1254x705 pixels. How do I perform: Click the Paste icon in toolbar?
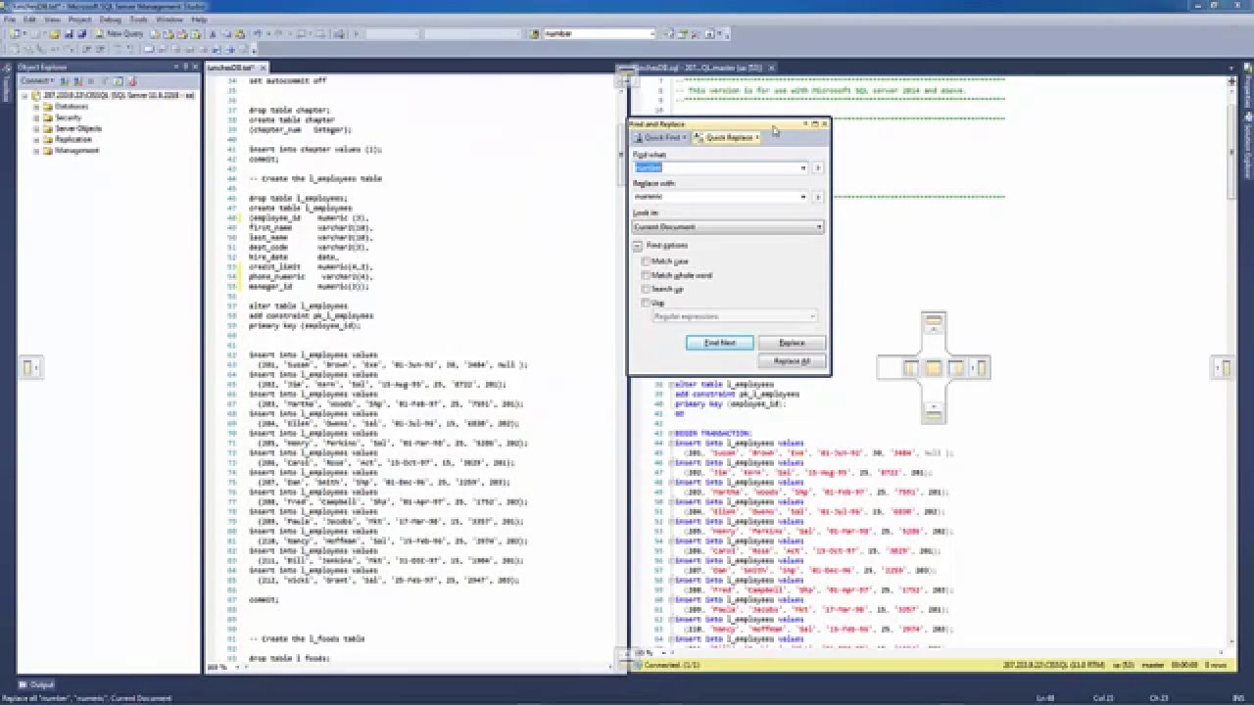pos(240,33)
